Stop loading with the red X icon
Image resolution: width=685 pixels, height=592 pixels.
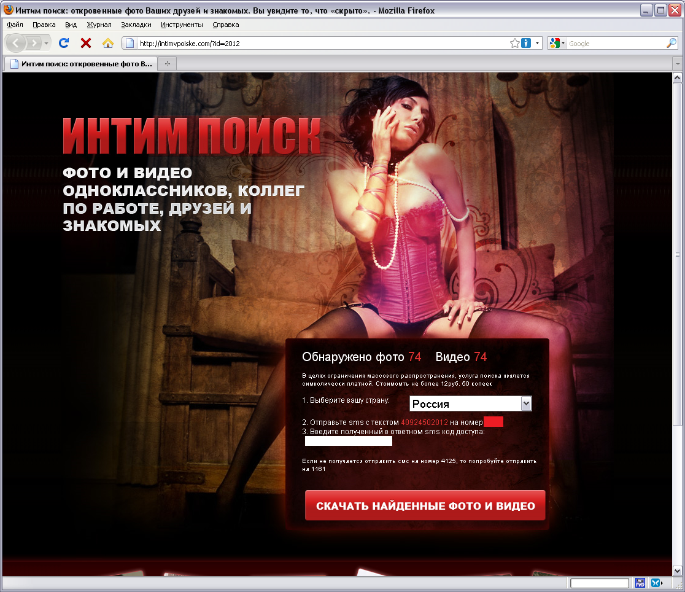pyautogui.click(x=86, y=43)
